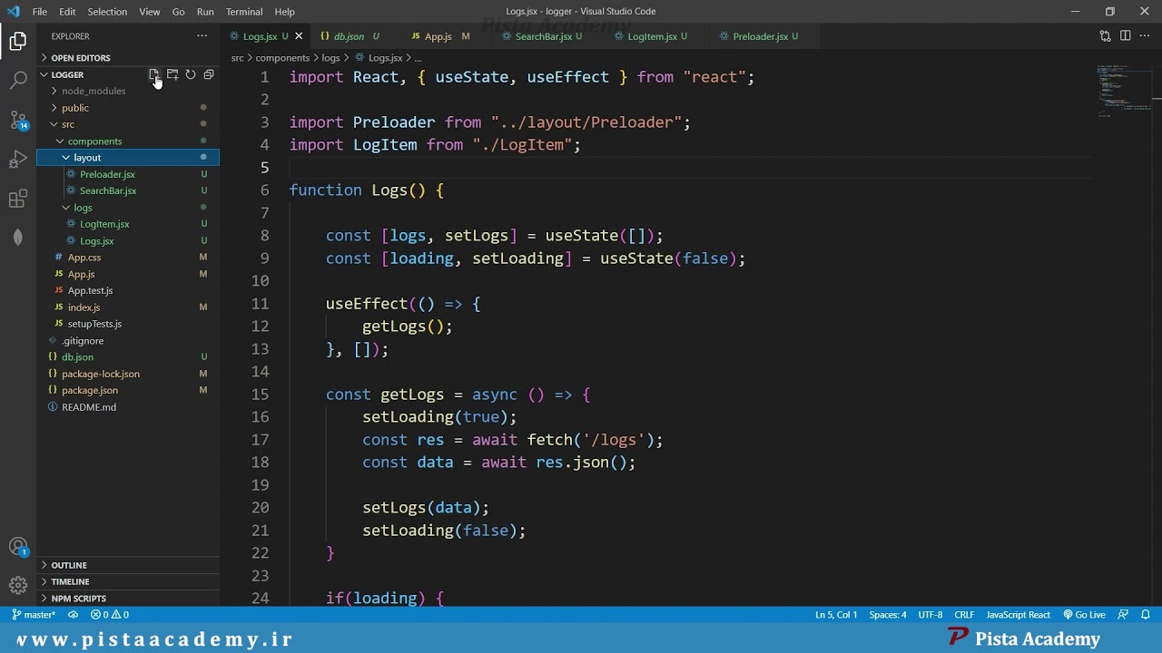Open LogItem.jsx from the file tree
This screenshot has width=1162, height=653.
[128, 224]
